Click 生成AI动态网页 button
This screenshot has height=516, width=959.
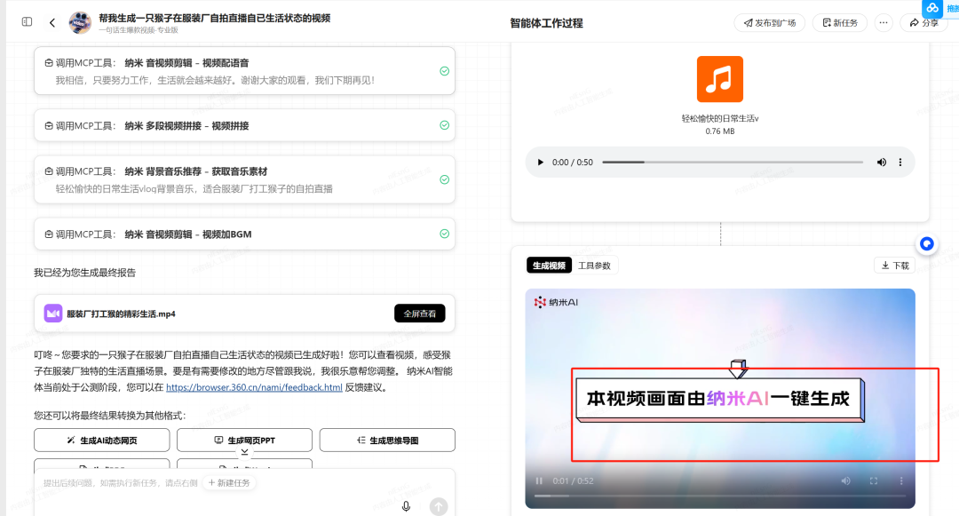[x=102, y=441]
